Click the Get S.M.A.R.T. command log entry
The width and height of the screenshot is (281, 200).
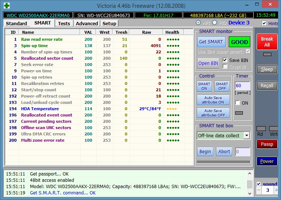pyautogui.click(x=63, y=193)
